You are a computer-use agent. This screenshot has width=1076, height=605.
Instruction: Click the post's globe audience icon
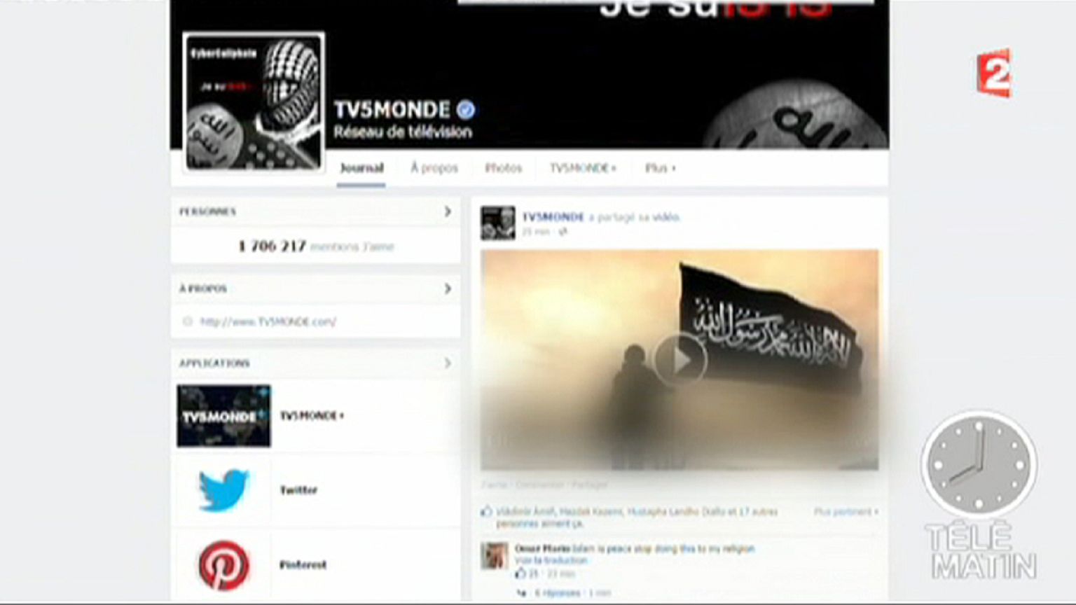click(x=563, y=232)
